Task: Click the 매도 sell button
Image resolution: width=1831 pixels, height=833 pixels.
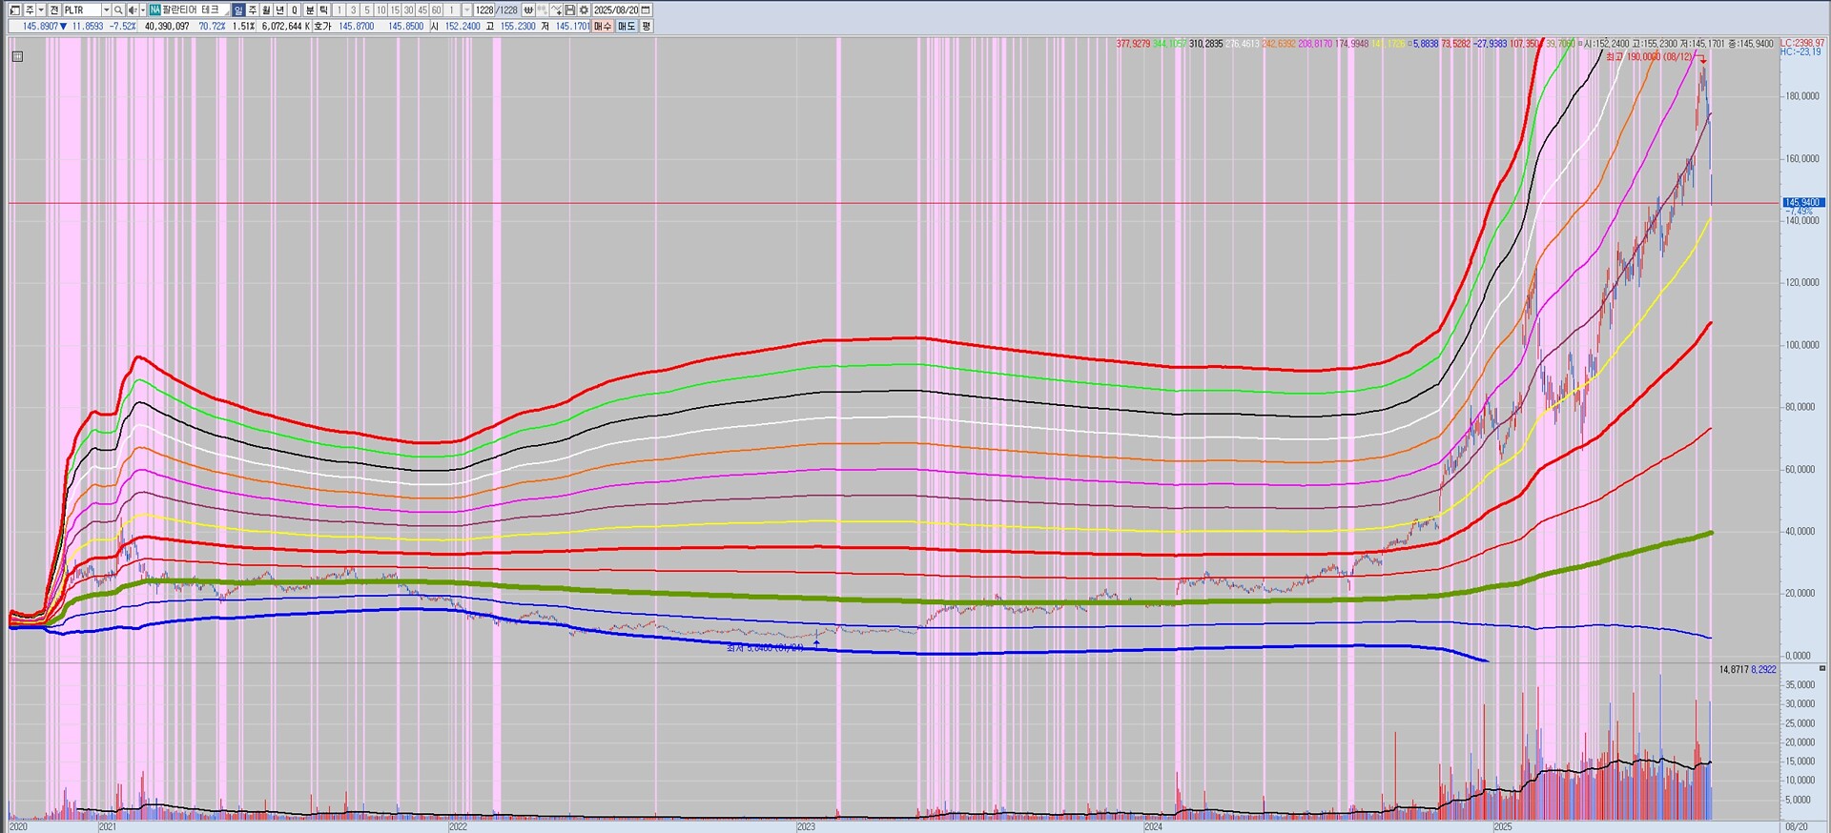Action: 627,26
